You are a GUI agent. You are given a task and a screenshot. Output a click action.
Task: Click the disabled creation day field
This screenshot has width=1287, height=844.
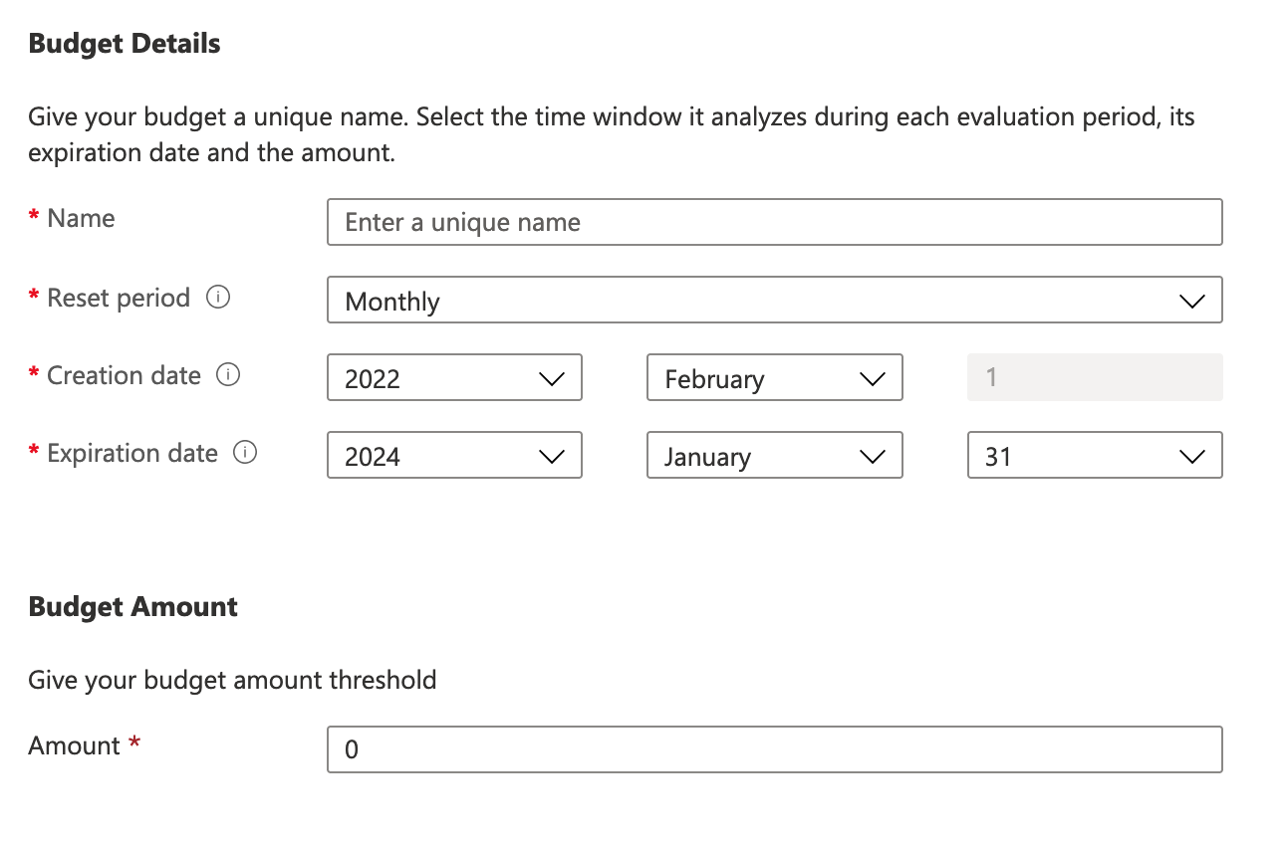[1094, 378]
